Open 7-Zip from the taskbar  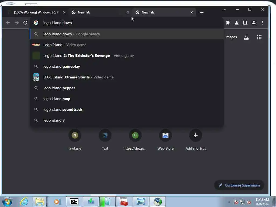(x=74, y=202)
